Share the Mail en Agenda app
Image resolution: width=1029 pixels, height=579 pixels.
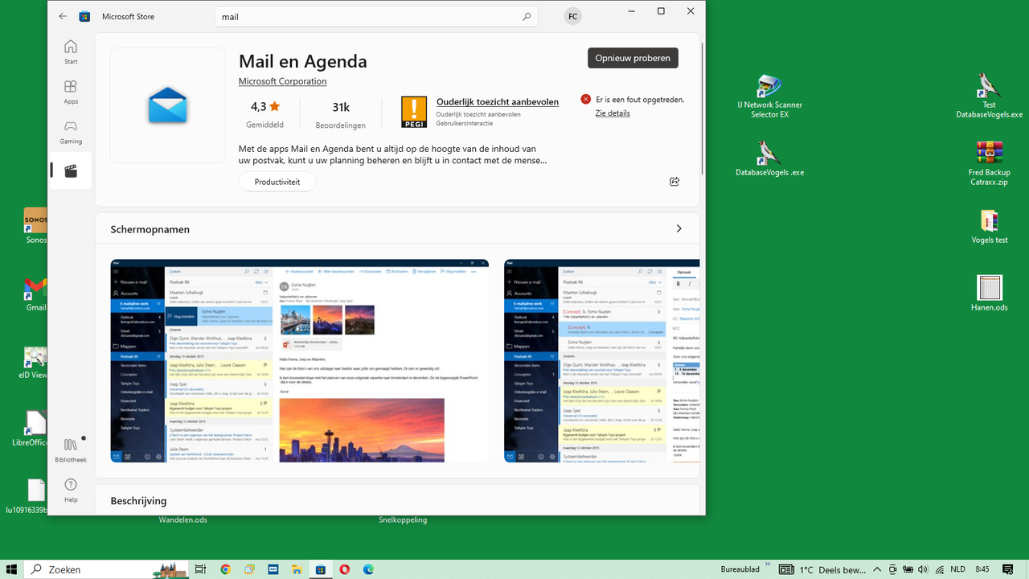[674, 181]
